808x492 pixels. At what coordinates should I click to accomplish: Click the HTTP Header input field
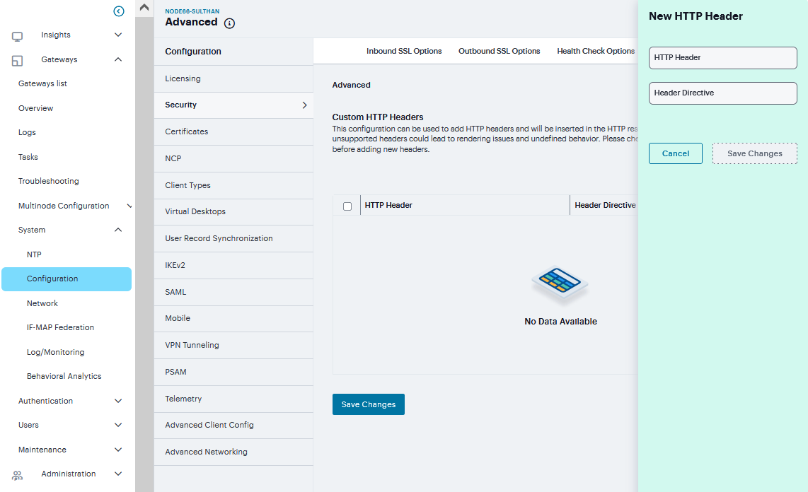pyautogui.click(x=722, y=58)
